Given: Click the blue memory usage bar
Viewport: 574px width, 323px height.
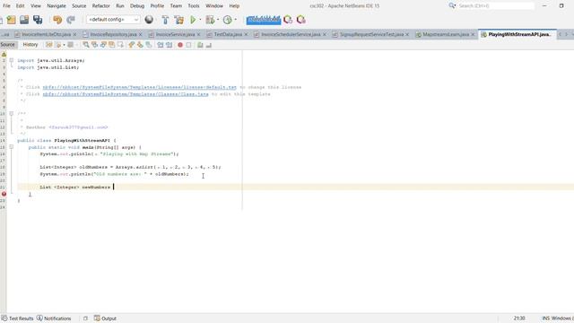Looking at the screenshot, I should coord(264,20).
